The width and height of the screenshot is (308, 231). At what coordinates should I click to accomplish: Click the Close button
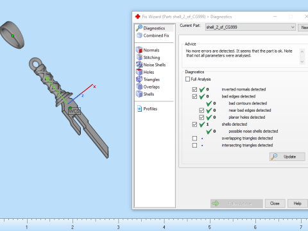click(275, 203)
